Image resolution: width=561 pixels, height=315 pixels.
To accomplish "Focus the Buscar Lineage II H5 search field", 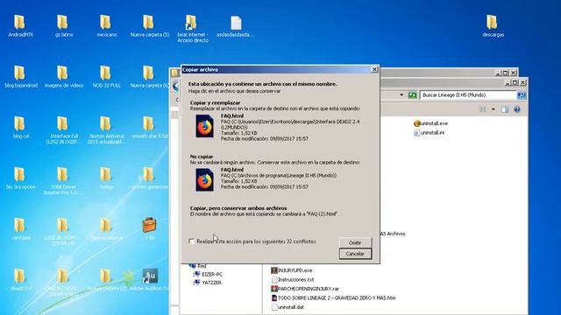I will [468, 95].
